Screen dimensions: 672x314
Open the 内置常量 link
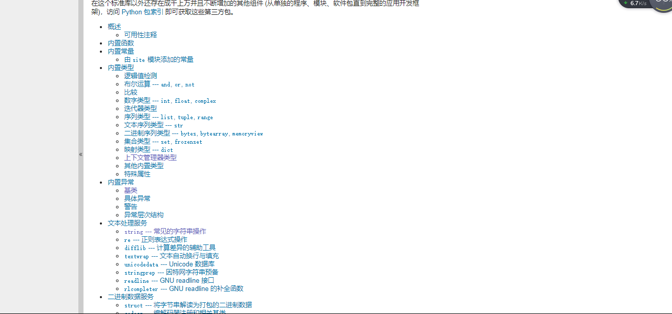pos(121,51)
